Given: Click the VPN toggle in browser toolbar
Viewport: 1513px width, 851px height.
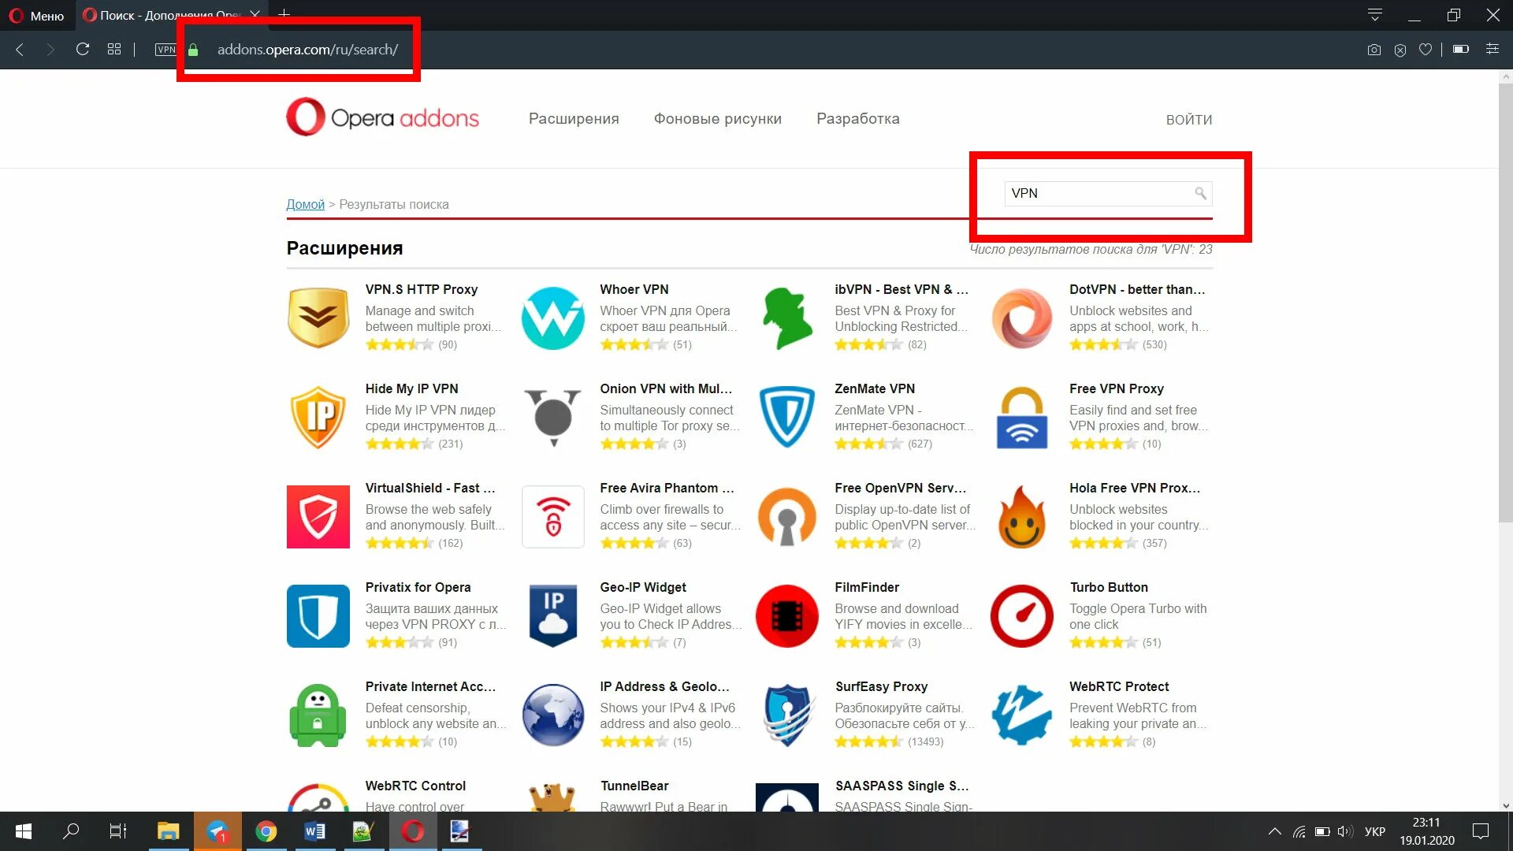Looking at the screenshot, I should (x=166, y=49).
